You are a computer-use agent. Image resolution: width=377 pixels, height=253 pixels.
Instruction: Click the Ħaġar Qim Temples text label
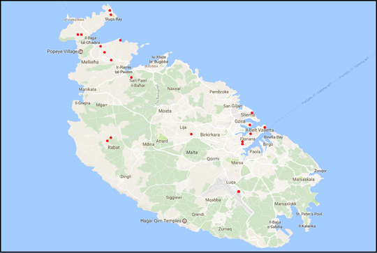(161, 221)
